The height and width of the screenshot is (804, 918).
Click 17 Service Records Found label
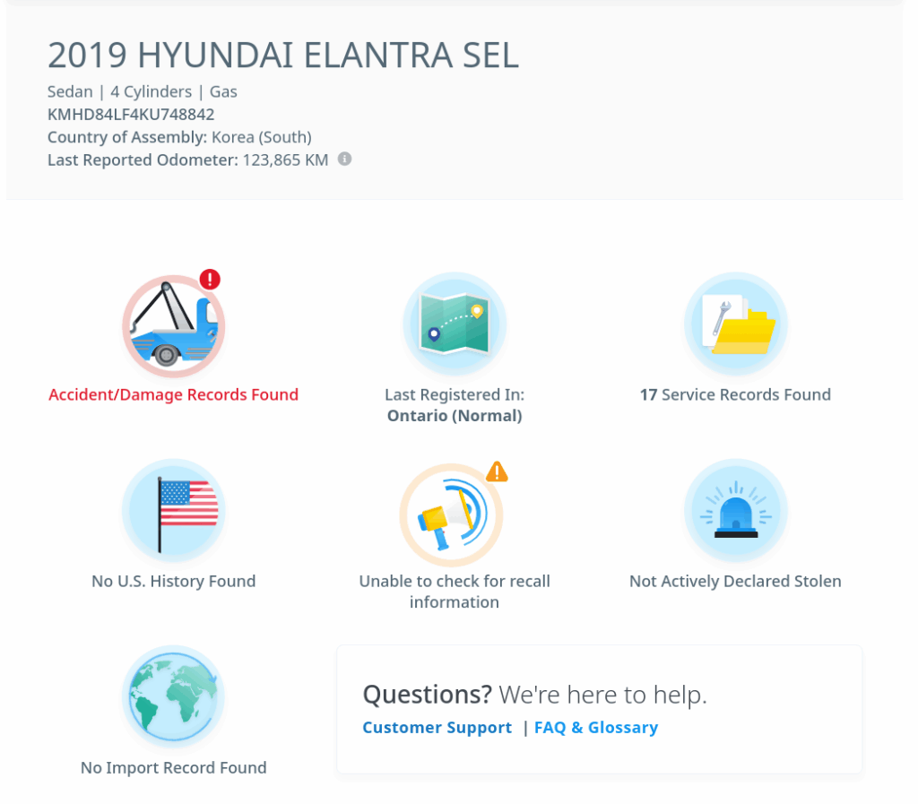pos(735,395)
